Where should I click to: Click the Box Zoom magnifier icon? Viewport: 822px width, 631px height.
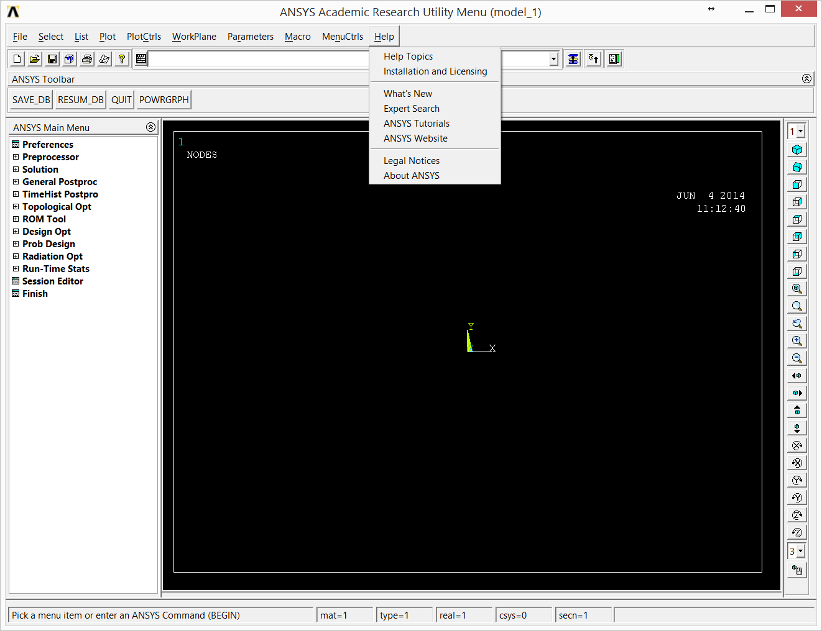coord(797,306)
